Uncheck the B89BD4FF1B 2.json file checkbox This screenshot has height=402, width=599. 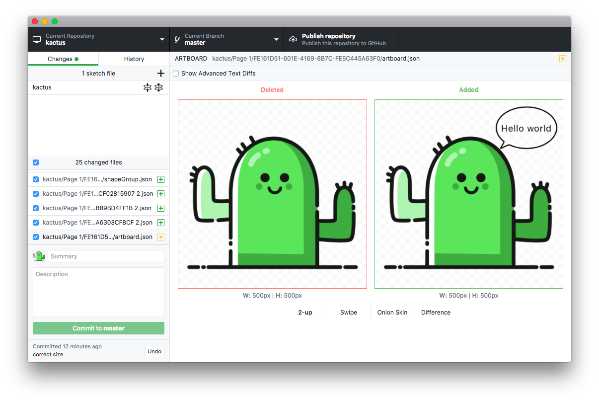pyautogui.click(x=36, y=208)
